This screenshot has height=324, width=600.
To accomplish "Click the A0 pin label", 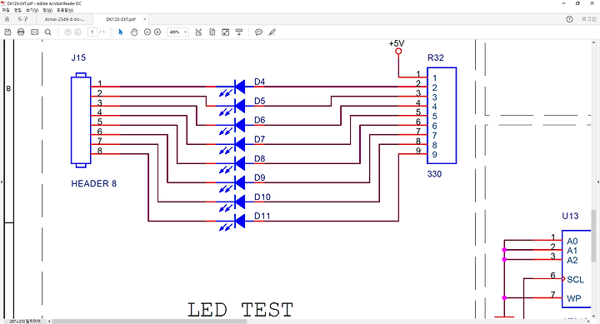I will coord(572,242).
